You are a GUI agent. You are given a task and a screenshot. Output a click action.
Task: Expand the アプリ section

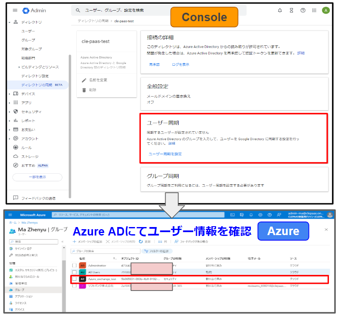(x=9, y=103)
